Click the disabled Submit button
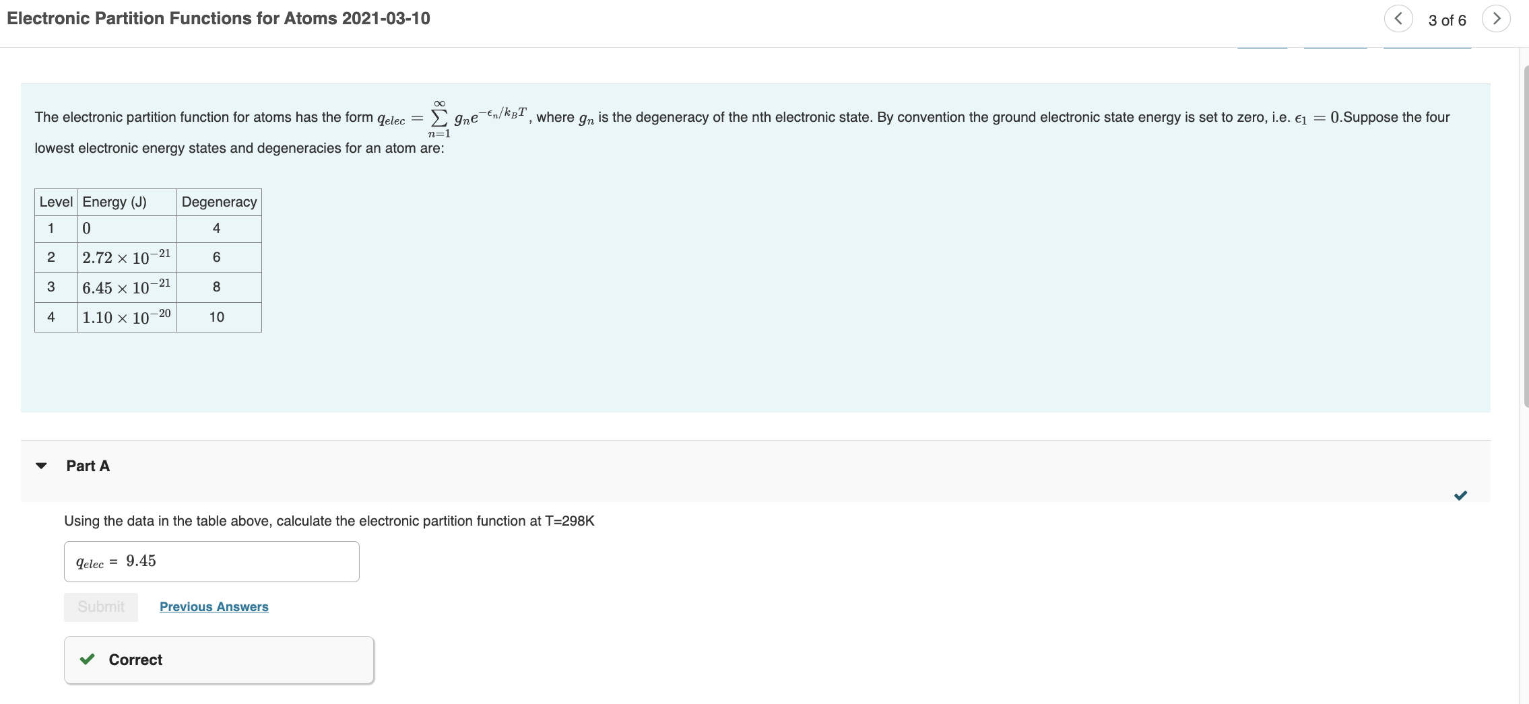1529x704 pixels. (x=100, y=606)
